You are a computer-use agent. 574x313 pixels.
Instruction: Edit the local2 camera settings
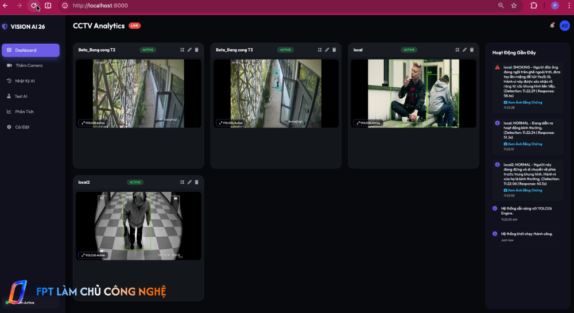(x=189, y=182)
